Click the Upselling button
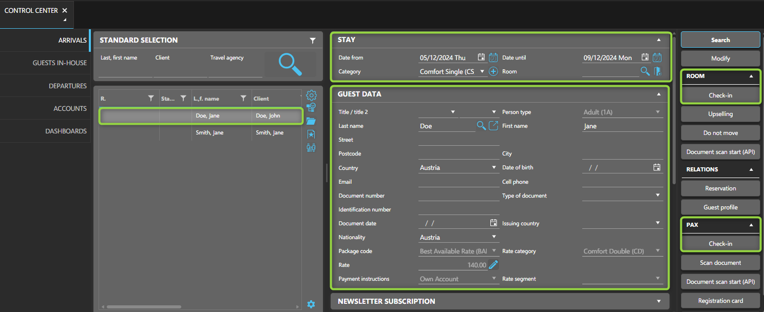Screen dimensions: 764x312 [x=720, y=114]
